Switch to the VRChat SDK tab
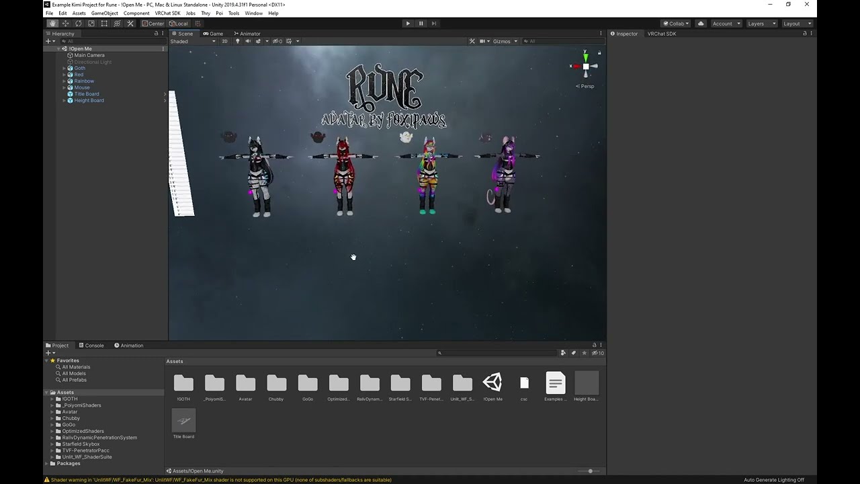Image resolution: width=860 pixels, height=484 pixels. (x=662, y=34)
